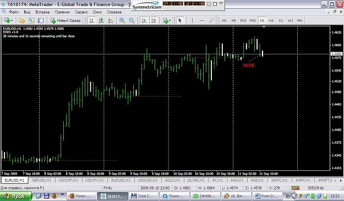Screen dimensions: 344x201
Task: Launch Firefox from quick launch bar
Action: coord(54,196)
